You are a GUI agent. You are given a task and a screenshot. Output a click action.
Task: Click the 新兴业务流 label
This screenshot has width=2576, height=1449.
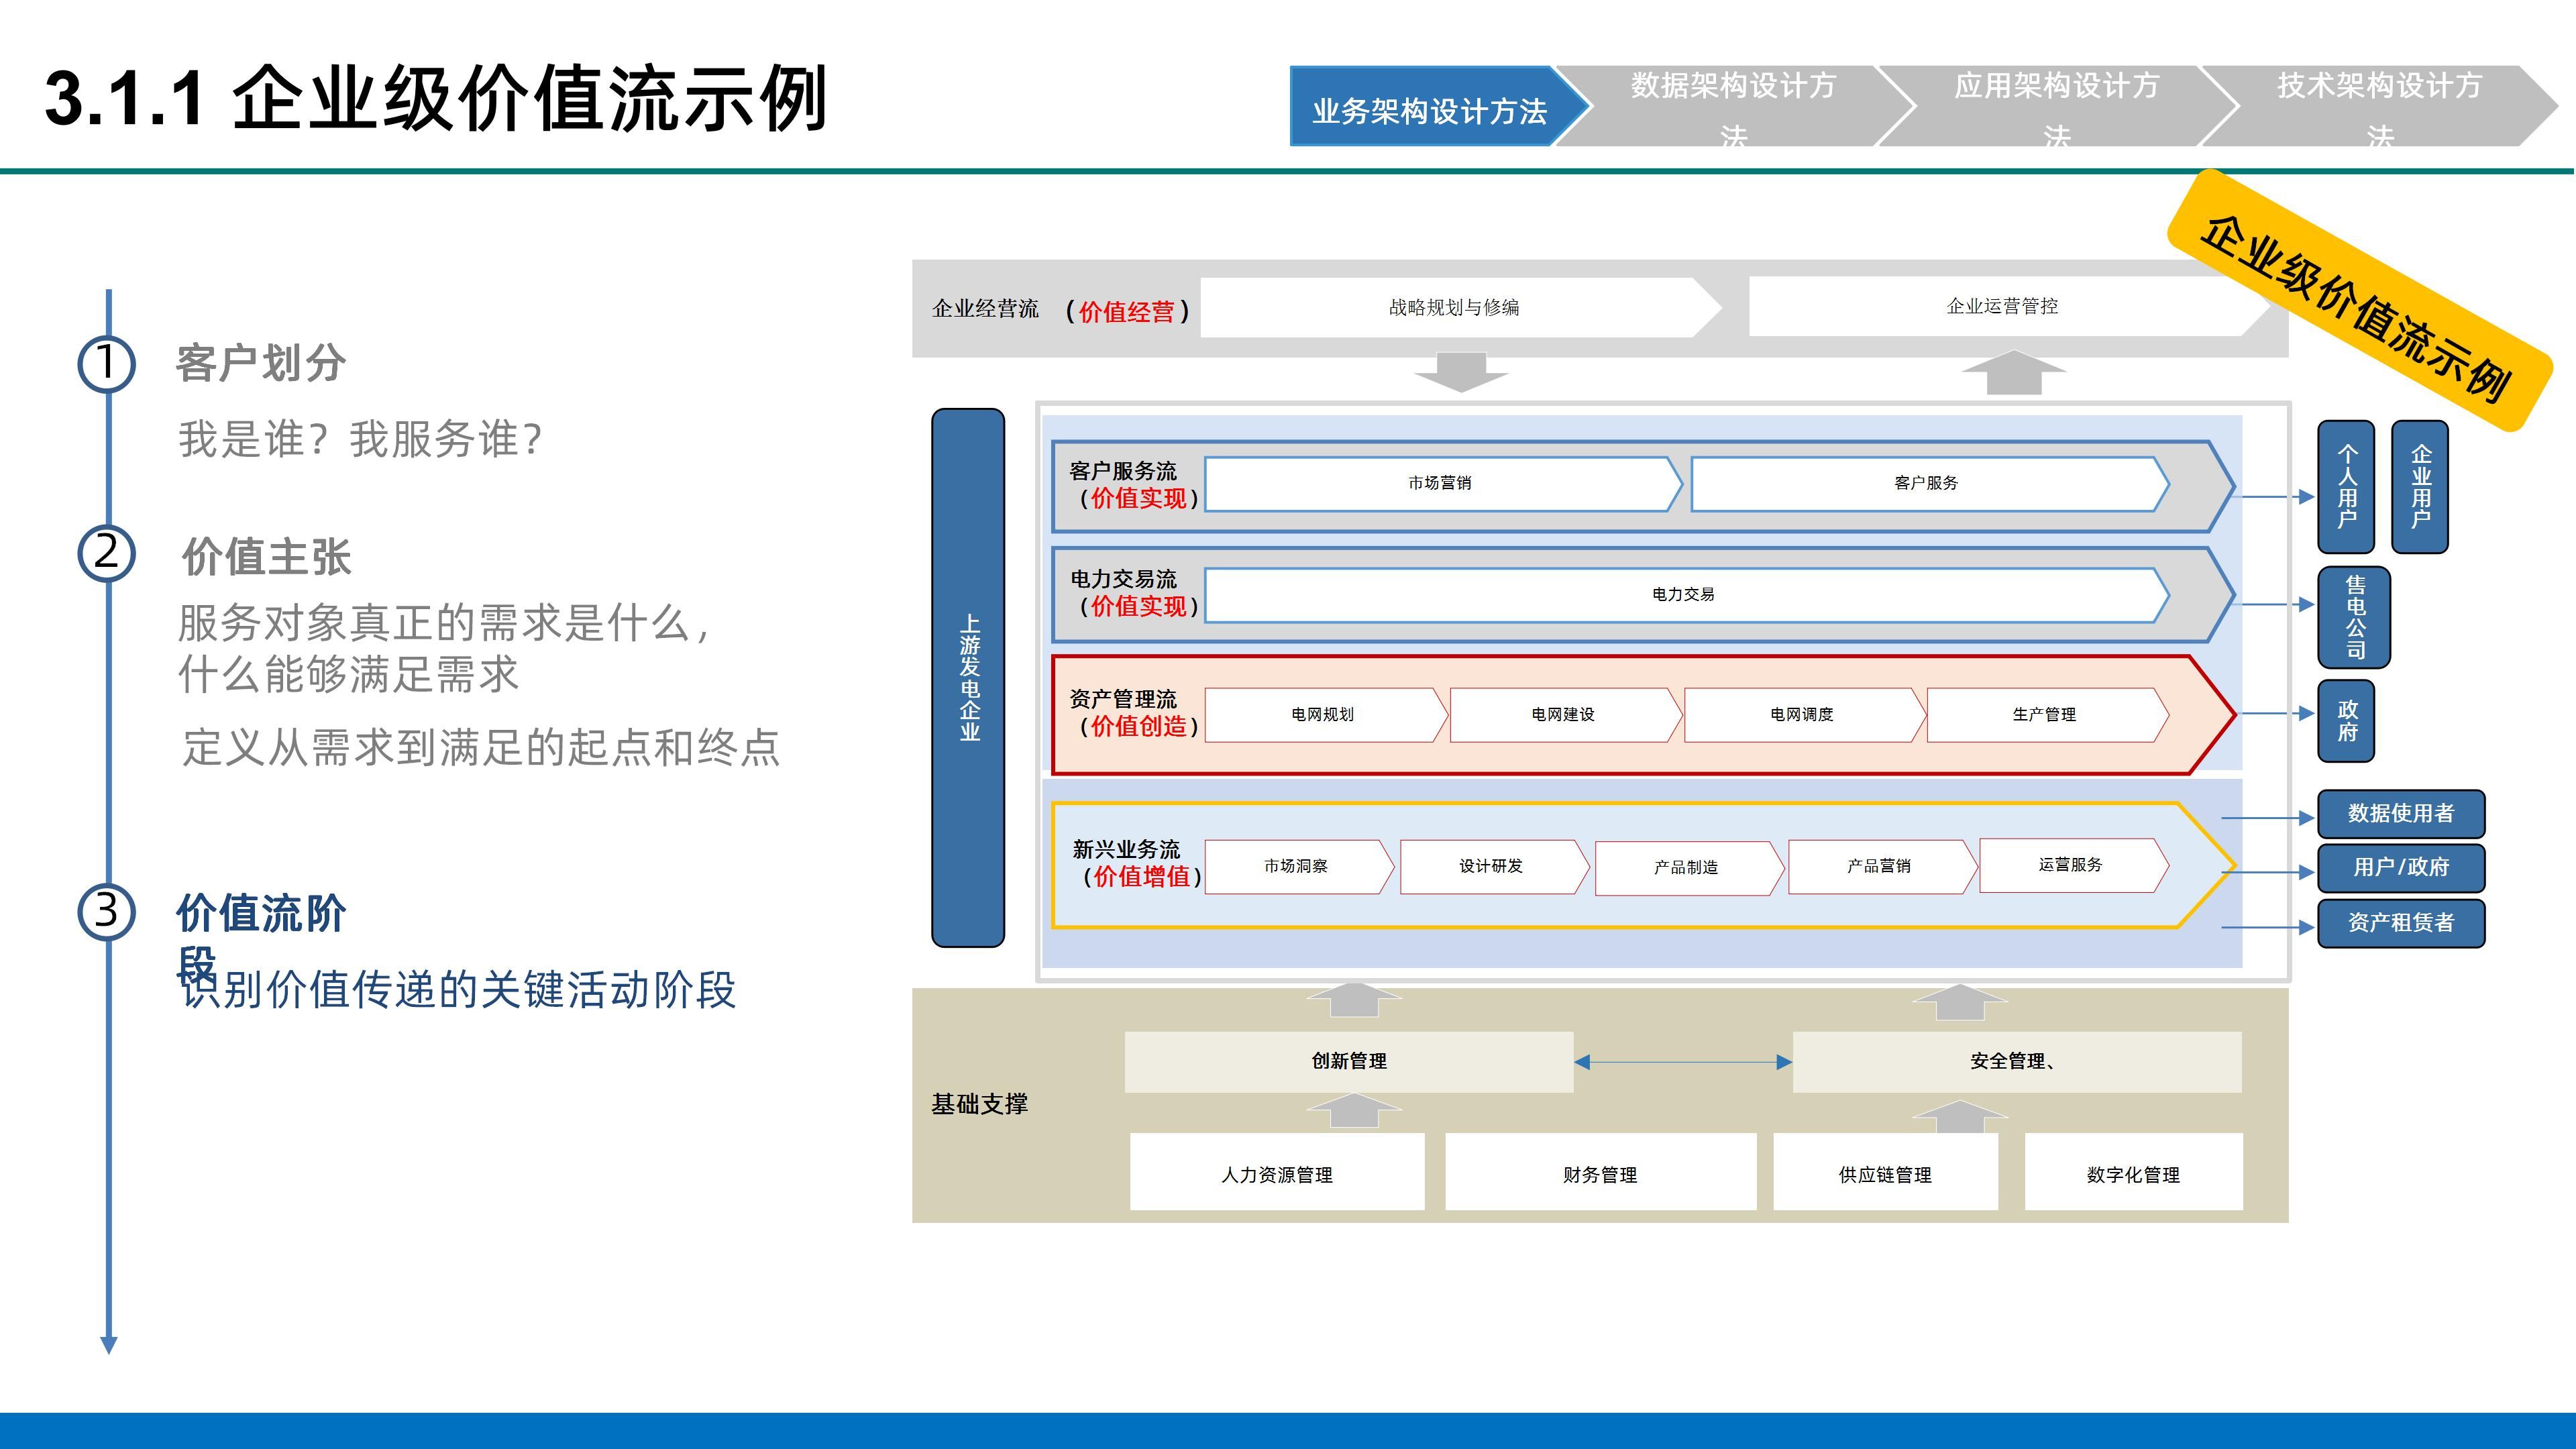[1126, 850]
